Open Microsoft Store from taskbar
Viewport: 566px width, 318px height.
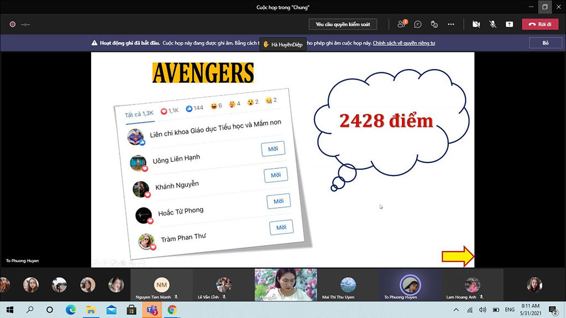(x=132, y=310)
